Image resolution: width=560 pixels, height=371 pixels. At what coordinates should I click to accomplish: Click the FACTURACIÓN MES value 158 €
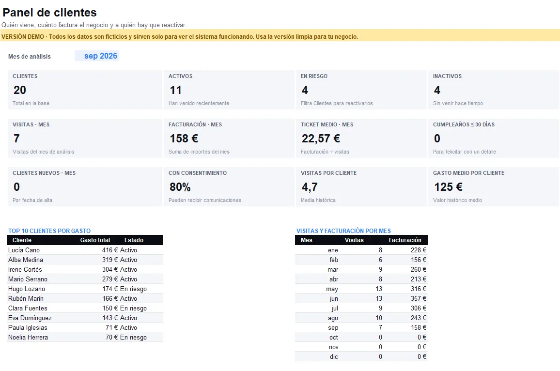[x=184, y=139]
